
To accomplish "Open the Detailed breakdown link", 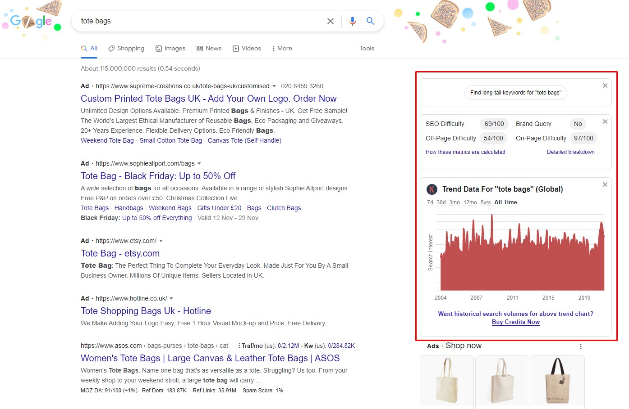I will (x=571, y=152).
